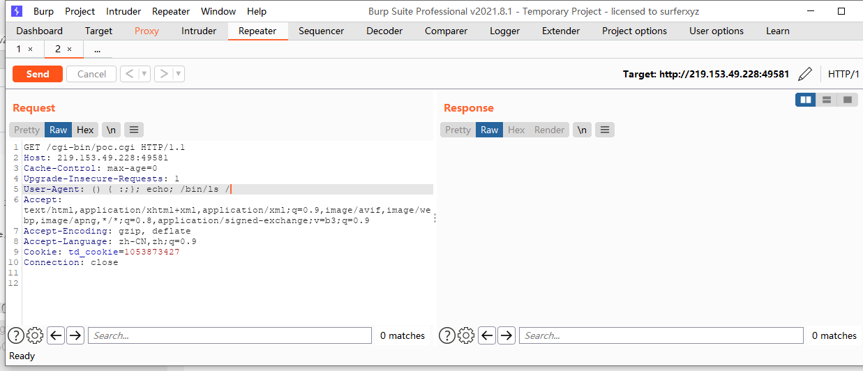Switch to the Dashboard tab
The image size is (863, 371).
tap(40, 31)
